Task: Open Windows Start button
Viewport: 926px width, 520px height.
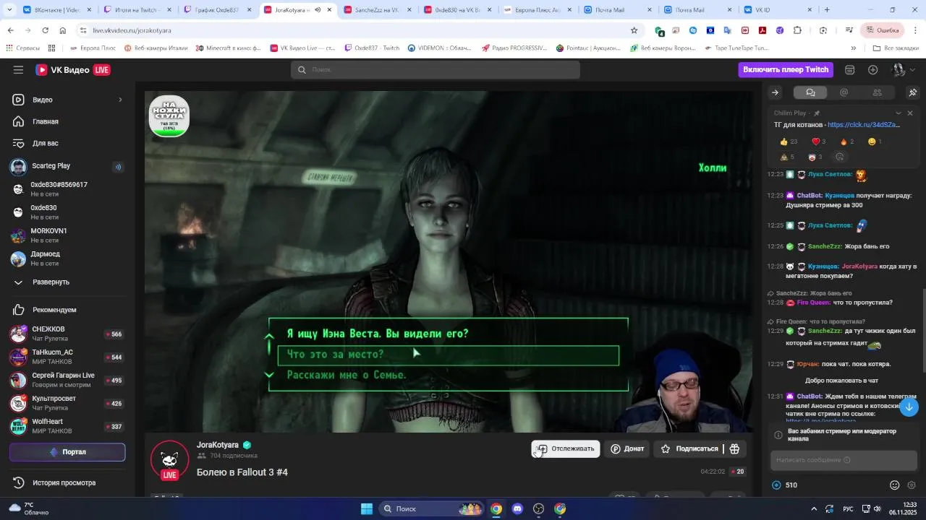Action: 367,508
